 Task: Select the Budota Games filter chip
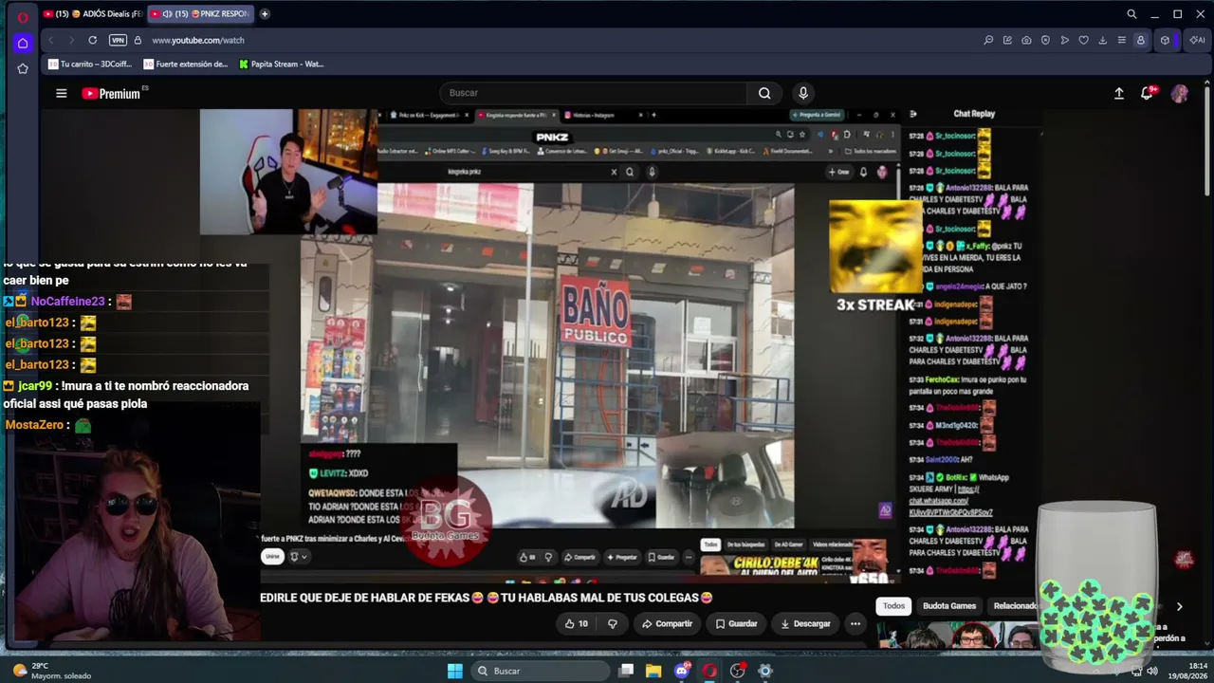(x=949, y=606)
